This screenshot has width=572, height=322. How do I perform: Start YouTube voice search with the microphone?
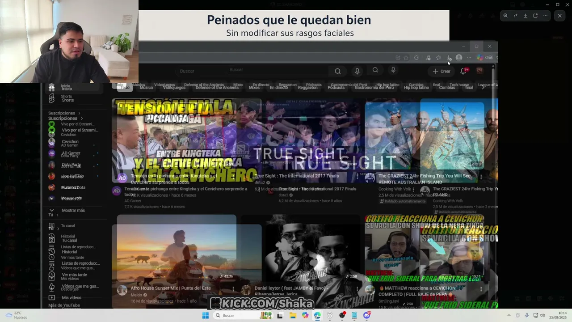pyautogui.click(x=357, y=71)
